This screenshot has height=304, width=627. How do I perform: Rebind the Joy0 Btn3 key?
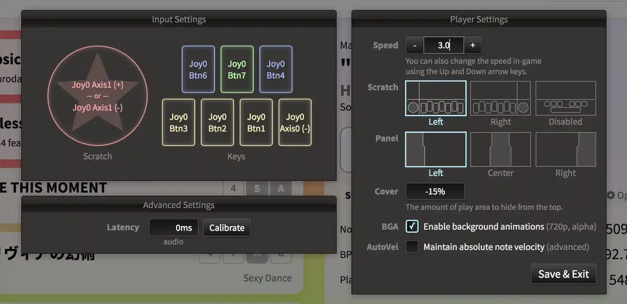(179, 122)
